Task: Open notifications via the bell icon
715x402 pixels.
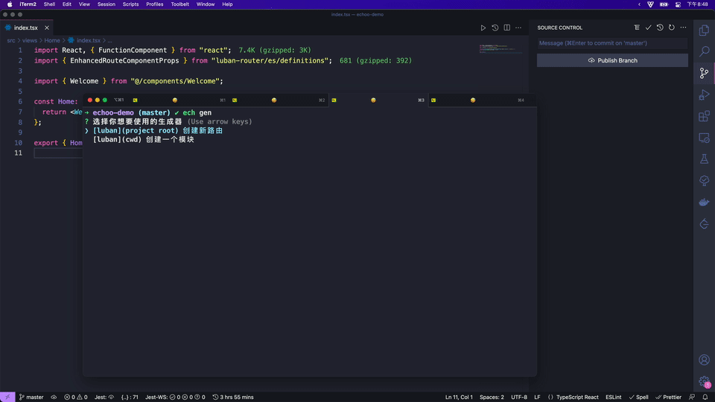Action: tap(705, 398)
